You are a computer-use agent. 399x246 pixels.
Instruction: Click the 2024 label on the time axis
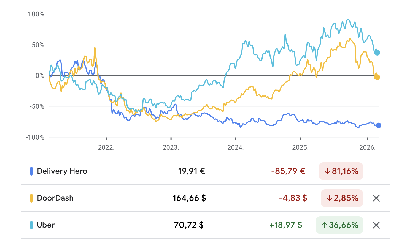(x=235, y=147)
